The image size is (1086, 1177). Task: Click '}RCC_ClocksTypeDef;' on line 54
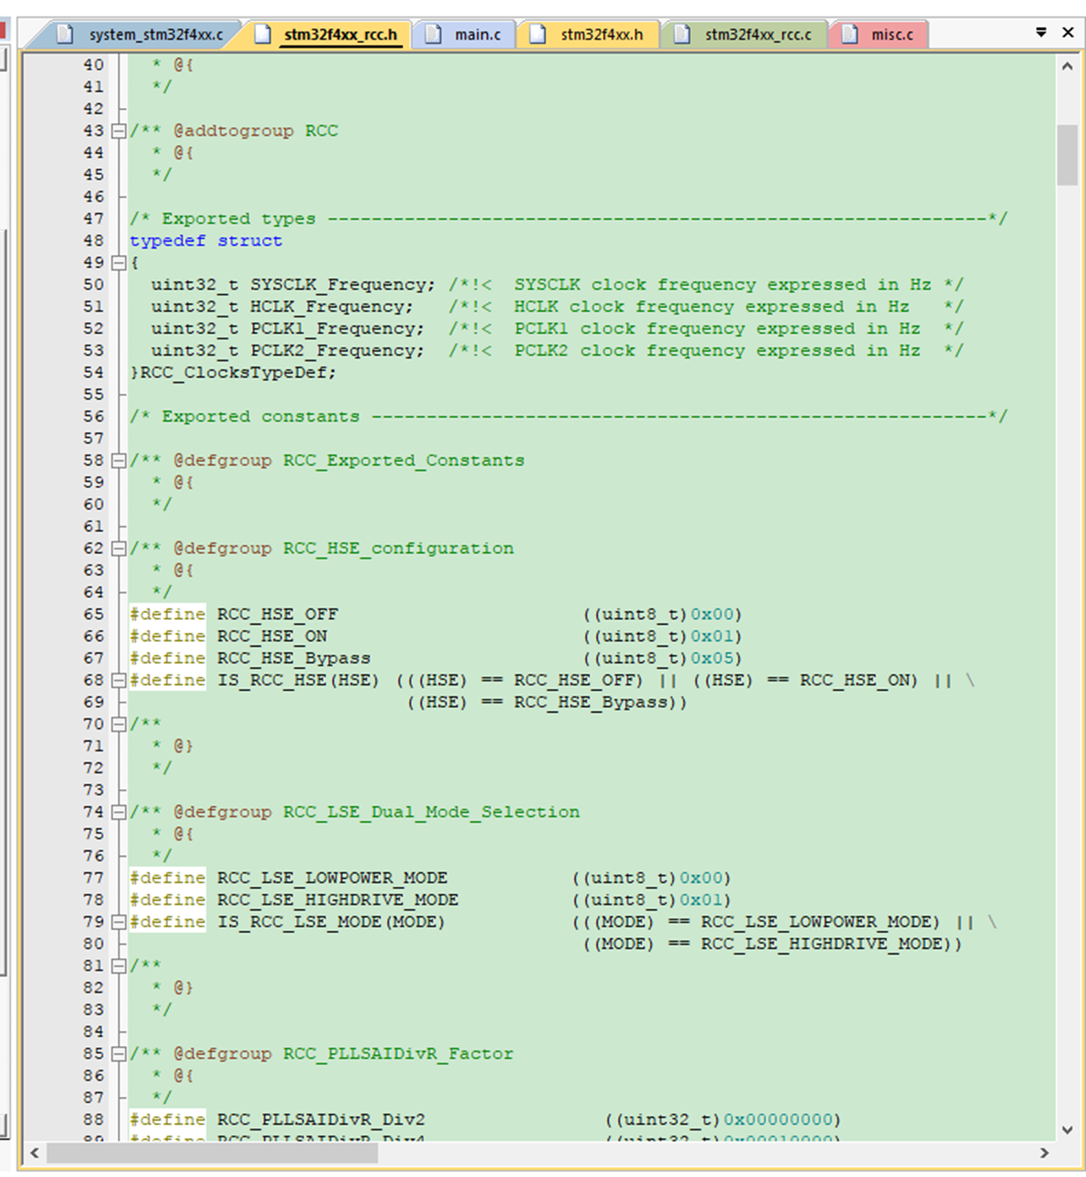click(233, 373)
